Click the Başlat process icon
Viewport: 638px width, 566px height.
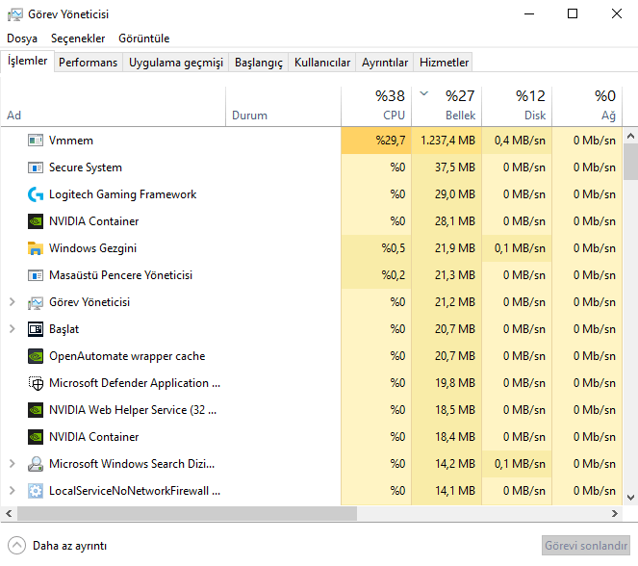coord(36,329)
